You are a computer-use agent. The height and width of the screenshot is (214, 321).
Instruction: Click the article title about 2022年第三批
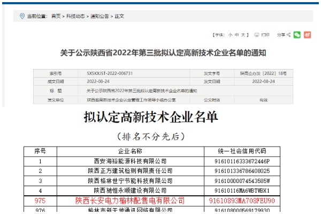click(163, 53)
